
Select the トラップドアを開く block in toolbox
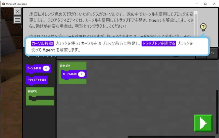point(37,80)
